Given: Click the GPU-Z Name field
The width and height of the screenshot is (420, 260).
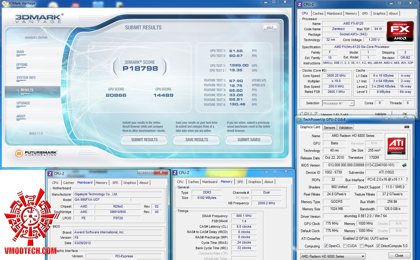Looking at the screenshot, I should [x=353, y=136].
